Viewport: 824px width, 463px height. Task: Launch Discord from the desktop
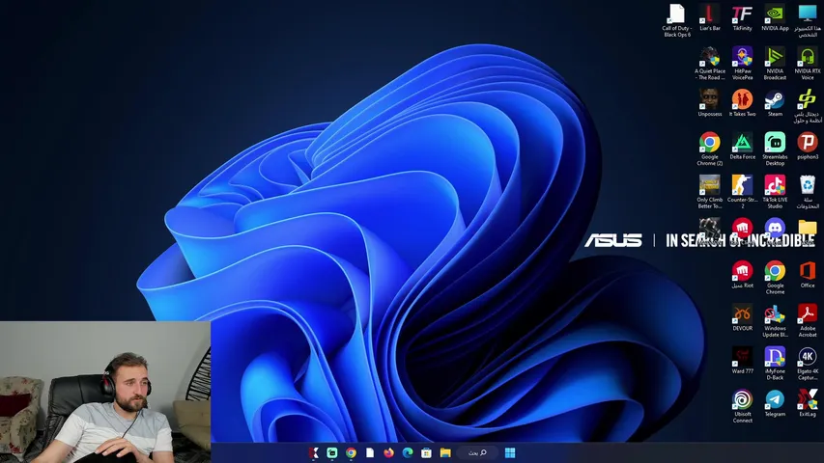[x=775, y=228]
